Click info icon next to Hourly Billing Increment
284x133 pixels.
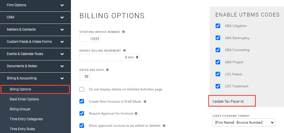(x=124, y=50)
